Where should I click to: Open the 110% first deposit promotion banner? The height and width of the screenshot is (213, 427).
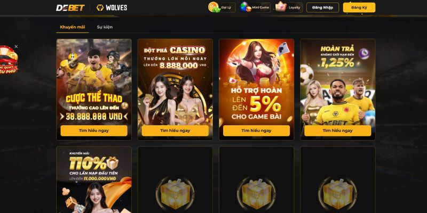click(x=94, y=180)
